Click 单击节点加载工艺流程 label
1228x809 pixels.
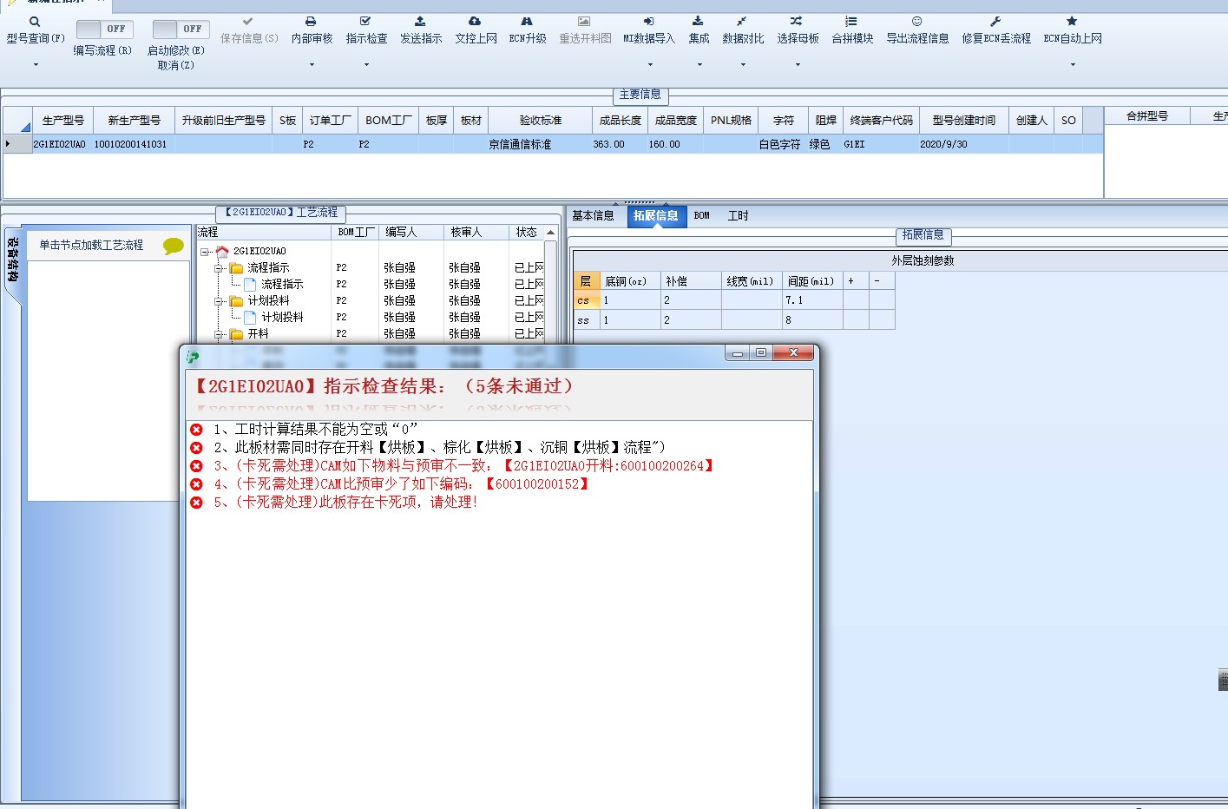coord(91,246)
